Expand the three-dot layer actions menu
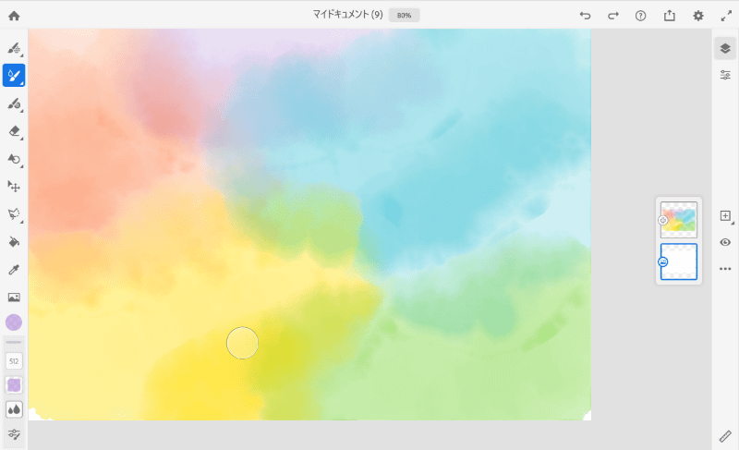The image size is (739, 450). (725, 269)
